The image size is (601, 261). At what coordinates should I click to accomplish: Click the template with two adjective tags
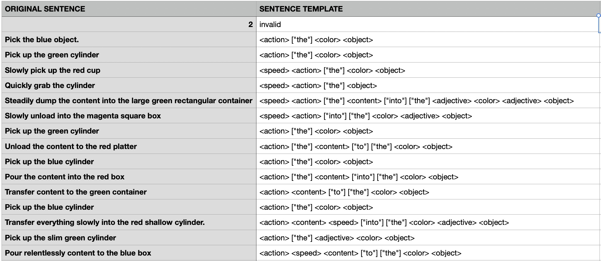[x=417, y=101]
